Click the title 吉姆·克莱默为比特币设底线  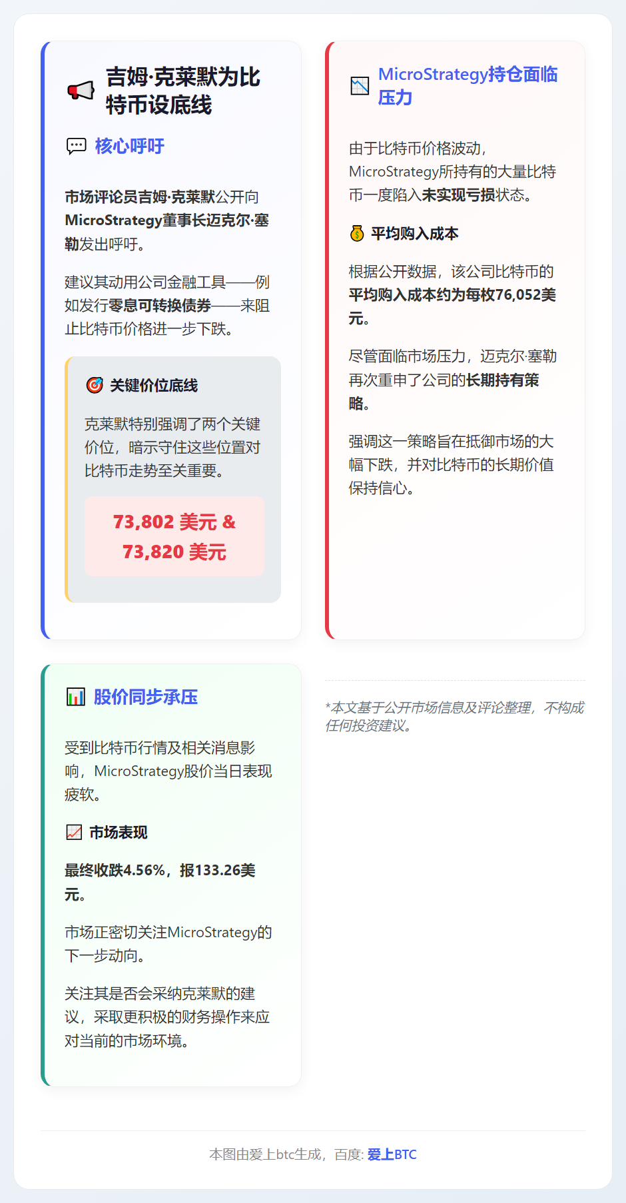pyautogui.click(x=183, y=91)
